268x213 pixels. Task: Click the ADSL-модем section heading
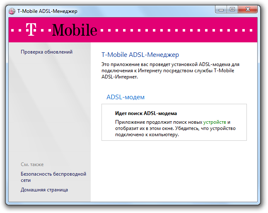coord(126,97)
